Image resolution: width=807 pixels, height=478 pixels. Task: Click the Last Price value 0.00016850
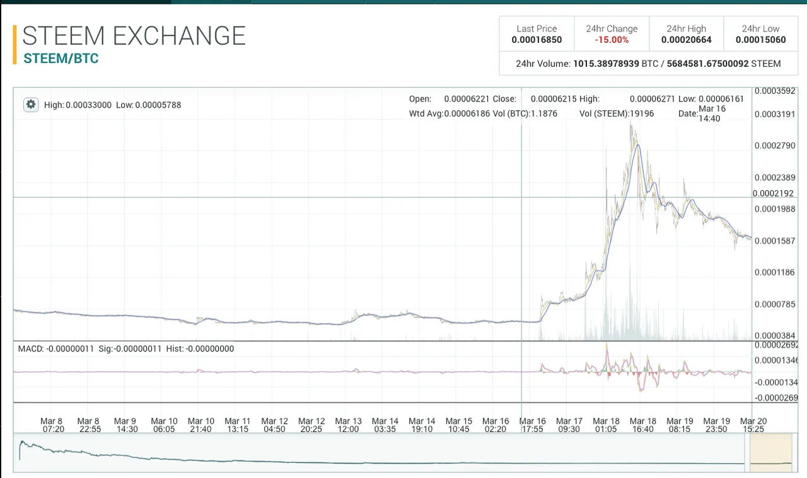point(537,40)
